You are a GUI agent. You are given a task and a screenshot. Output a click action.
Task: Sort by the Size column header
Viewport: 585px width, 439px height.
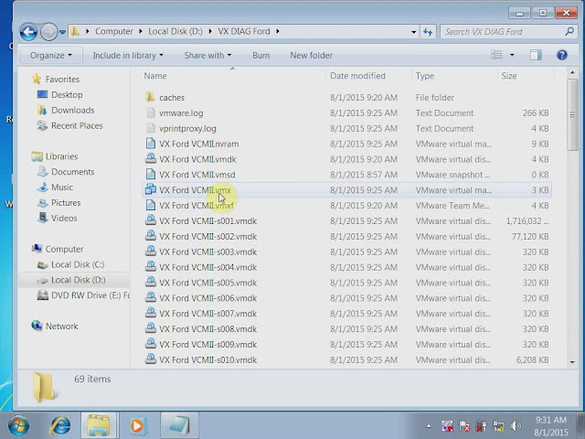tap(509, 76)
